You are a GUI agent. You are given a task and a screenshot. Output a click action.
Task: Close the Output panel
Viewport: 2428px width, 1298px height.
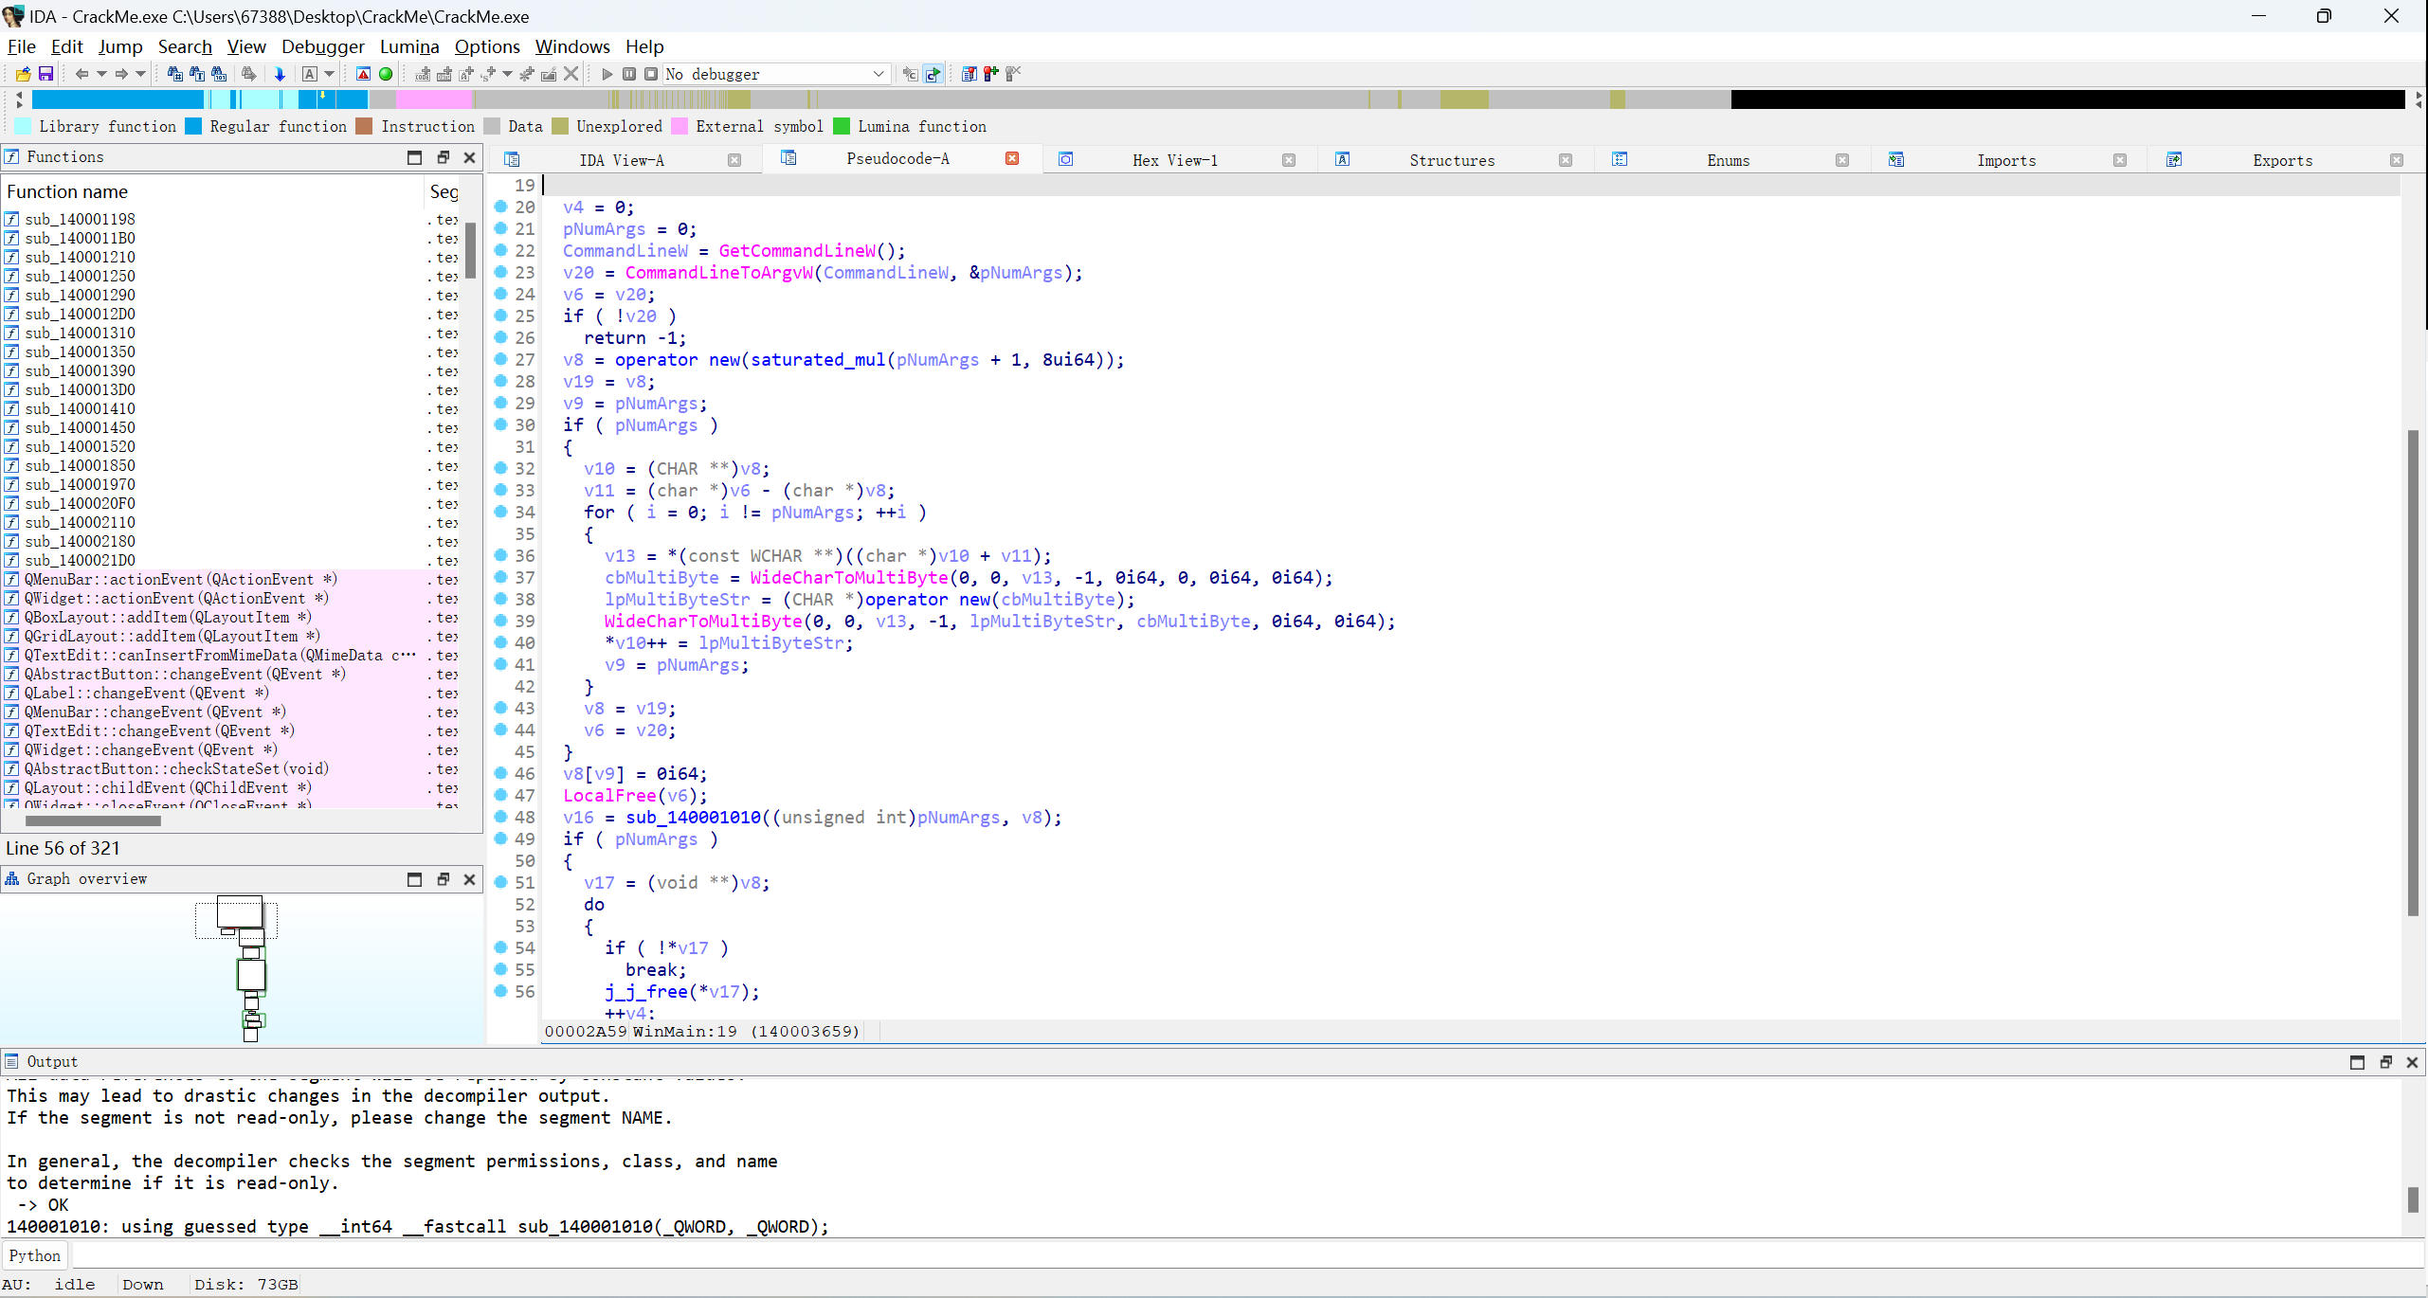(2412, 1062)
